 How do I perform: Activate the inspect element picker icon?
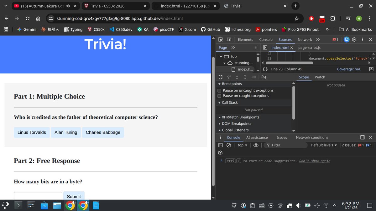(x=221, y=39)
